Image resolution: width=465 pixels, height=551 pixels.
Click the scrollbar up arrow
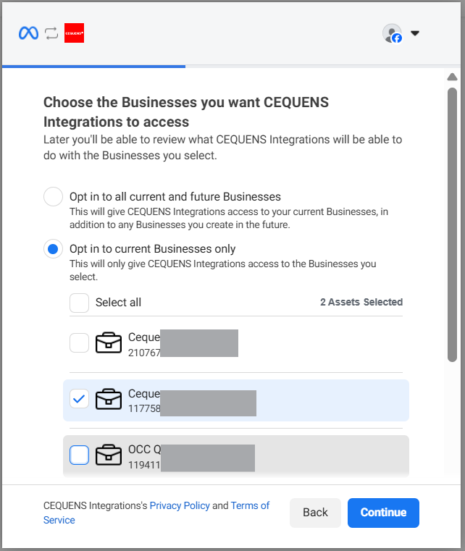(x=453, y=77)
